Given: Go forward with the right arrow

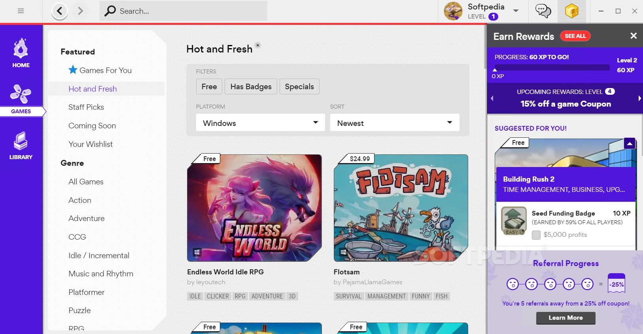Looking at the screenshot, I should click(81, 11).
